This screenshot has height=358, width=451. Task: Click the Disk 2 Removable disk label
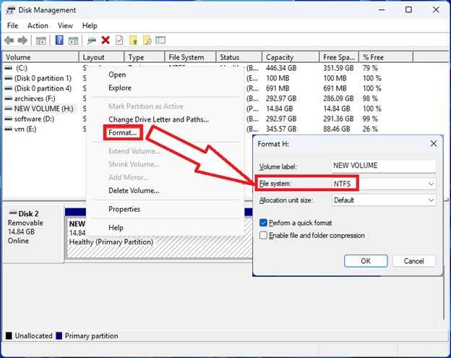tap(33, 234)
